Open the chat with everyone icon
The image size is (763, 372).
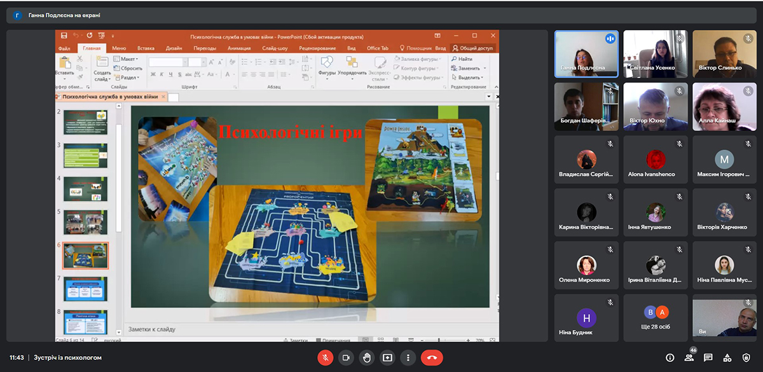[708, 357]
